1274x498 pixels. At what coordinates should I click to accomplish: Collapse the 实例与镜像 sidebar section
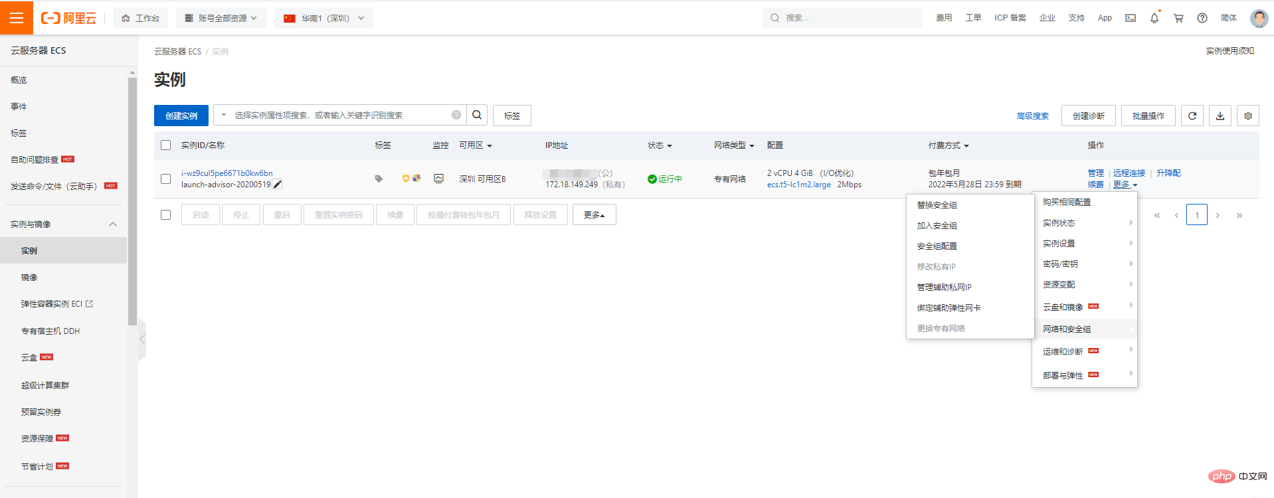(113, 224)
